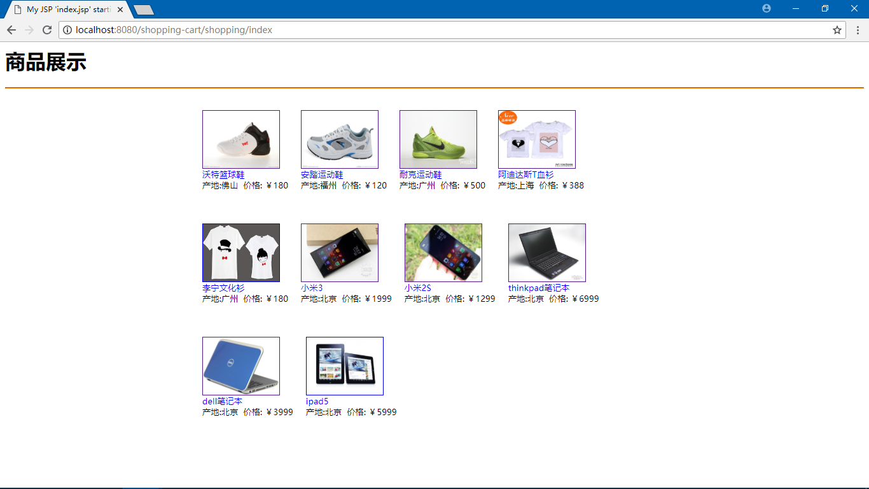Click the browser back arrow
Screen dimensions: 869x489
coord(11,30)
